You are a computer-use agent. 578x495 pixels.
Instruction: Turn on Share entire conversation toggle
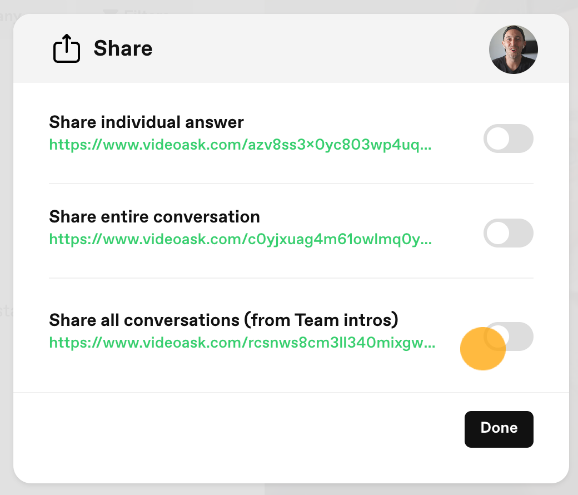[x=509, y=233]
